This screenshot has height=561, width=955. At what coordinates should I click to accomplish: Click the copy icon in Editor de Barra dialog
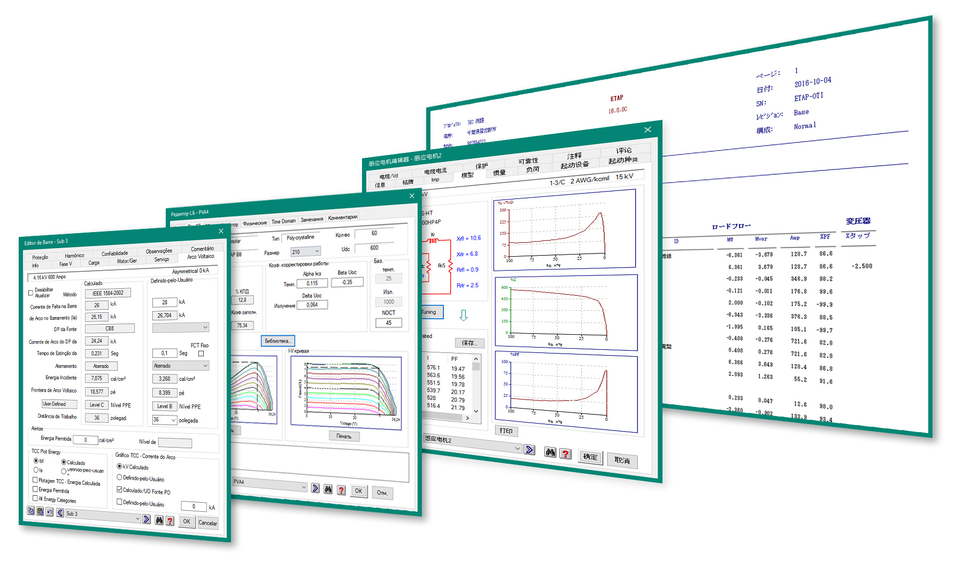point(31,512)
